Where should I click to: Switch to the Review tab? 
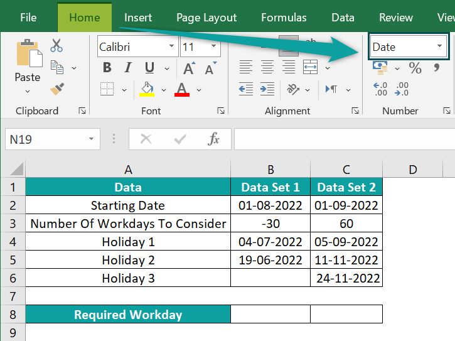pos(396,18)
